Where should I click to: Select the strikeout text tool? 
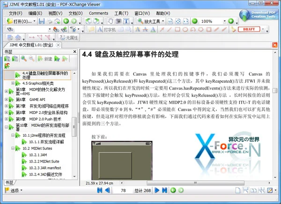click(x=145, y=29)
